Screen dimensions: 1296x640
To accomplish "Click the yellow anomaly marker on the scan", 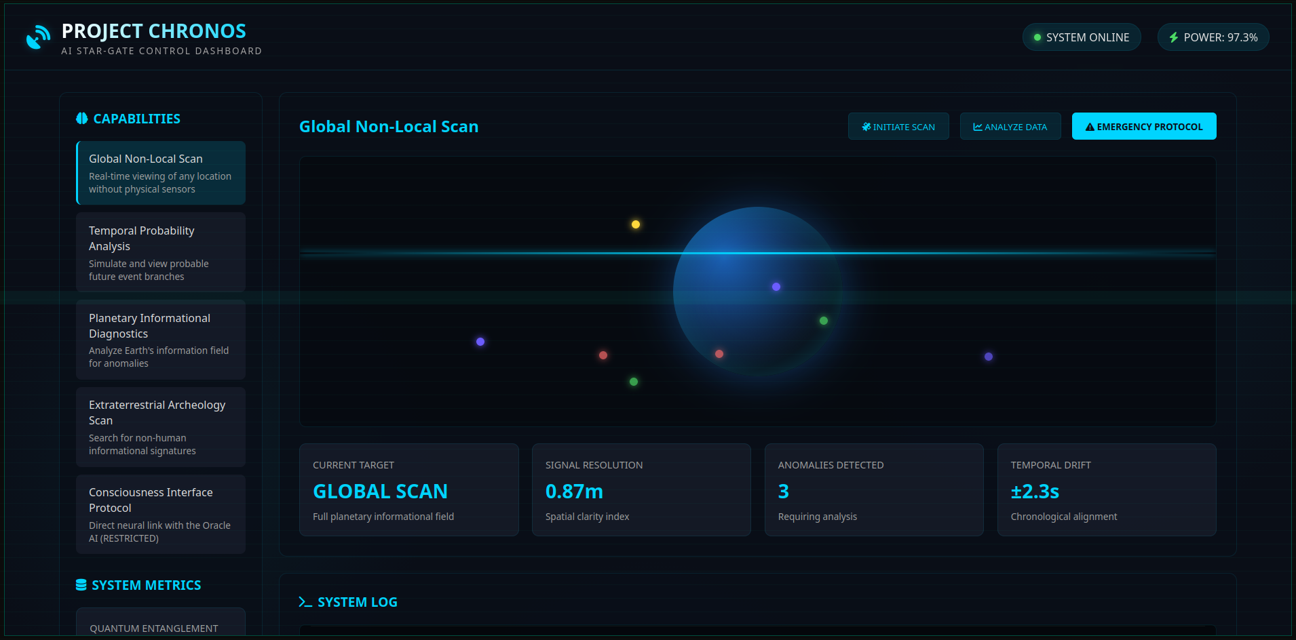I will (x=636, y=224).
